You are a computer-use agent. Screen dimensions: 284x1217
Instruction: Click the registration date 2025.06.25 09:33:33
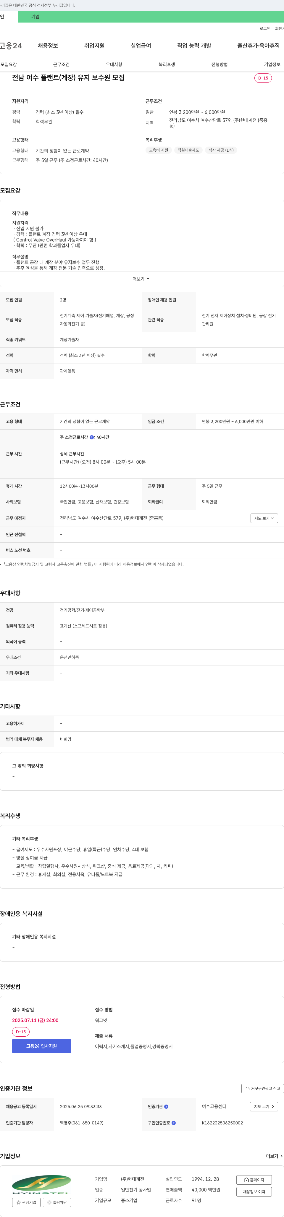click(80, 1106)
